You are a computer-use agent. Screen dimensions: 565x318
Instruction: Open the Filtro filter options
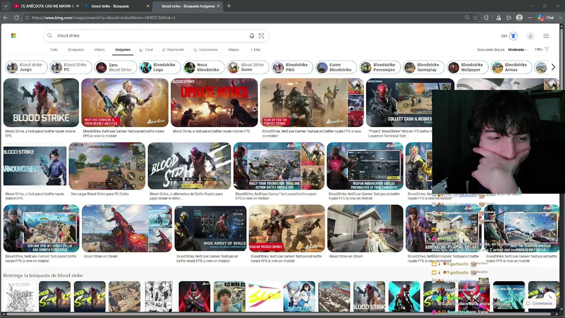[542, 49]
